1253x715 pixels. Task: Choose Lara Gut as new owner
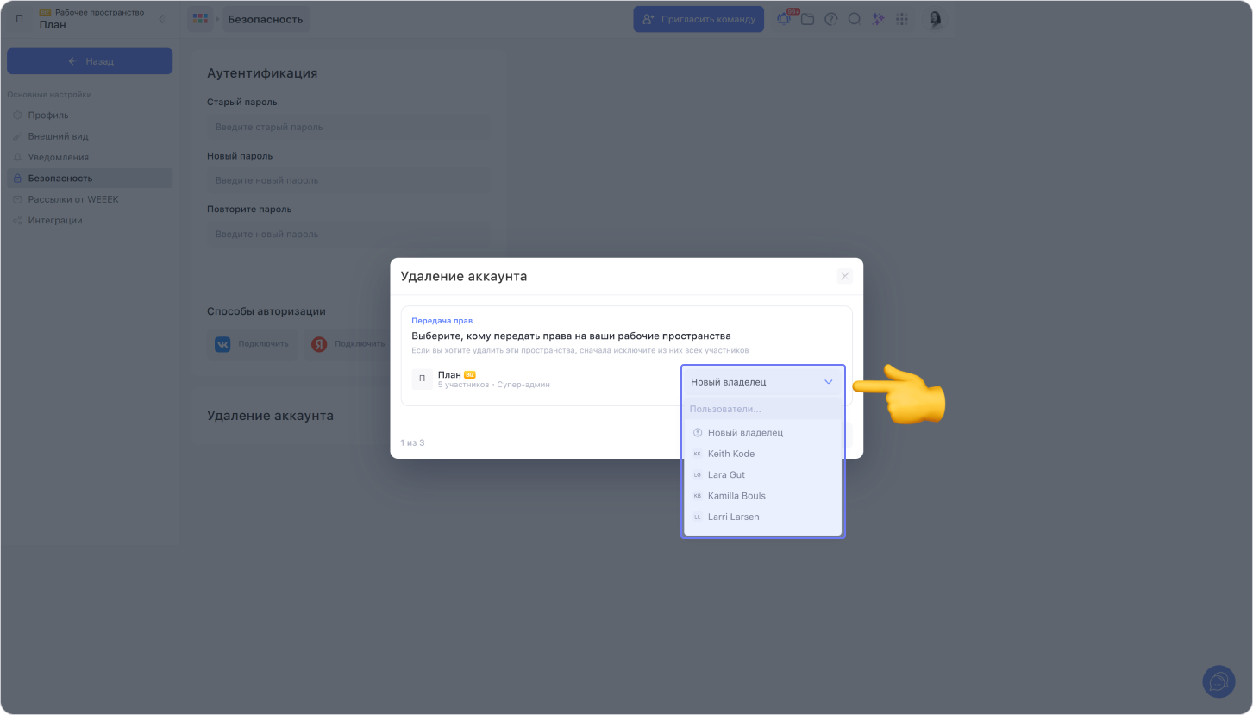coord(762,475)
